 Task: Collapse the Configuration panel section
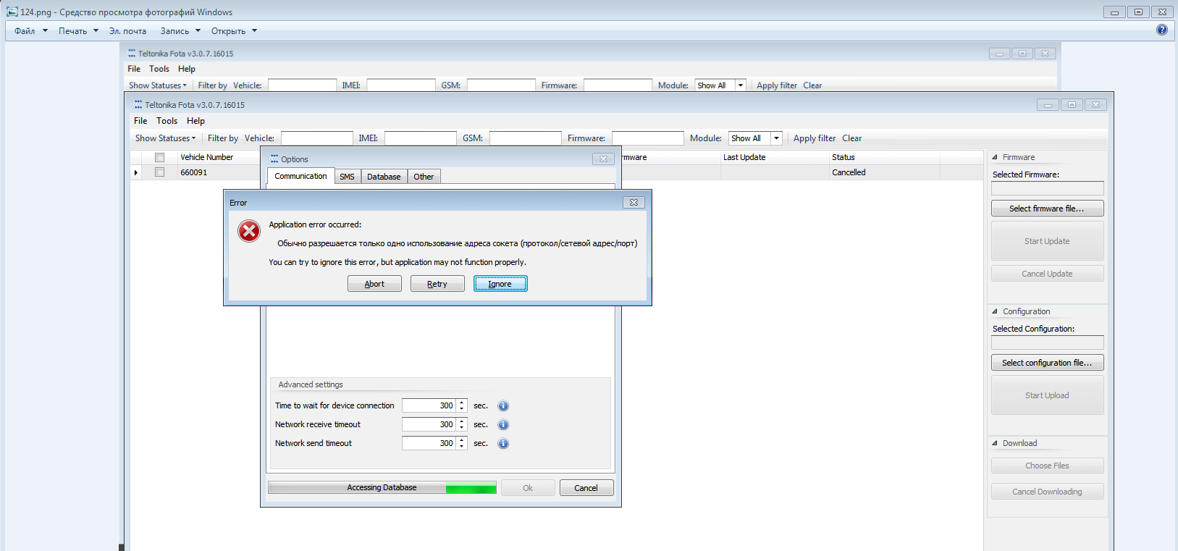tap(995, 311)
